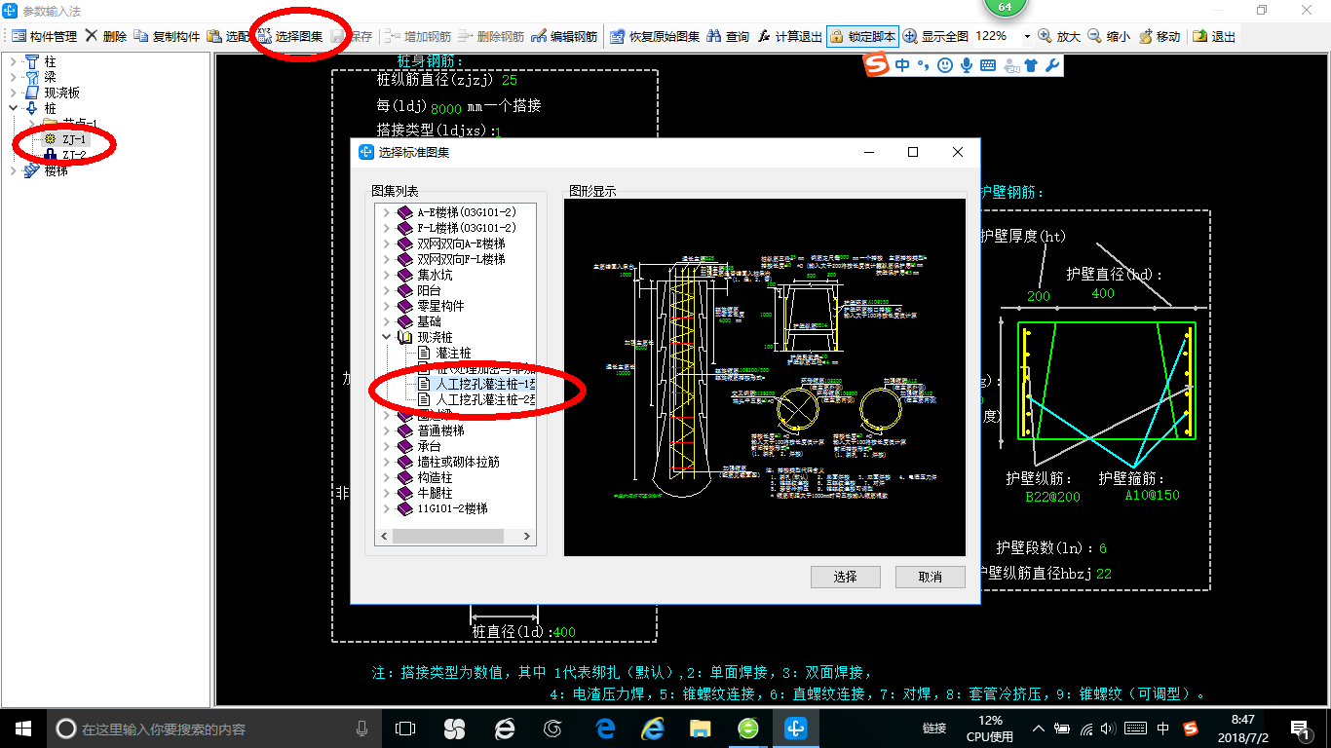Image resolution: width=1331 pixels, height=748 pixels.
Task: Select 11G101-2楼梯 in atlas list
Action: coord(452,508)
